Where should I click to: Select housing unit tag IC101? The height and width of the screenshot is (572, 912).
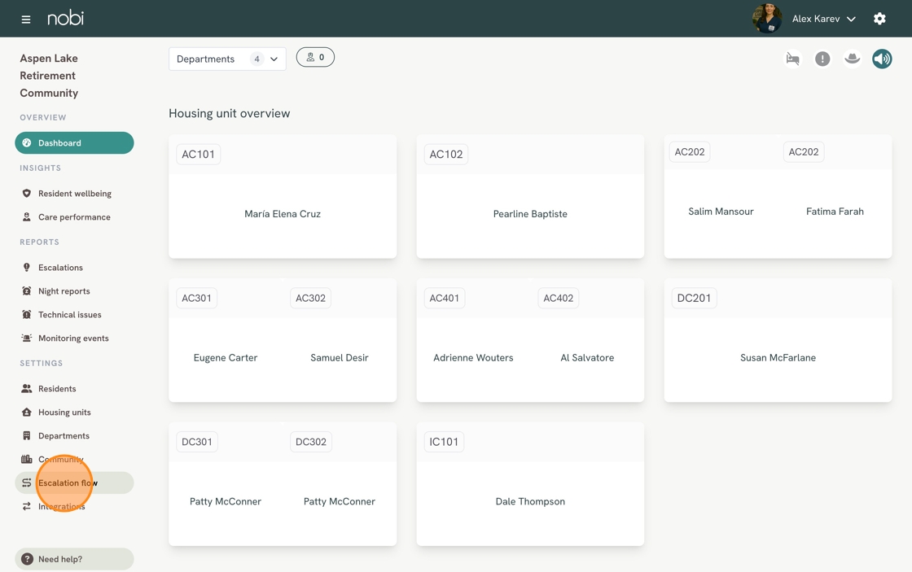pos(444,442)
